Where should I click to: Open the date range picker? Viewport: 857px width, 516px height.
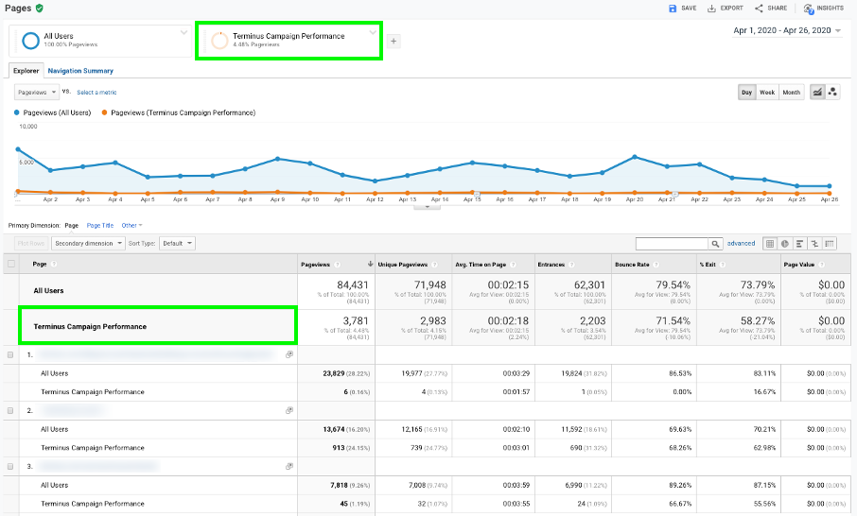[787, 30]
